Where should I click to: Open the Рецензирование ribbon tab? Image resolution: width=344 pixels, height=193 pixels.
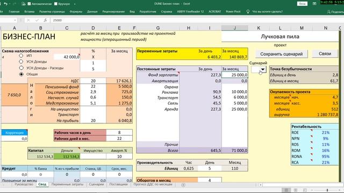[113, 12]
